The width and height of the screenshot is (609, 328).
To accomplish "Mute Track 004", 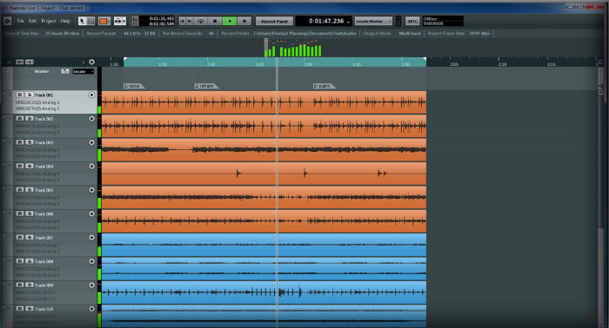I will (x=19, y=166).
